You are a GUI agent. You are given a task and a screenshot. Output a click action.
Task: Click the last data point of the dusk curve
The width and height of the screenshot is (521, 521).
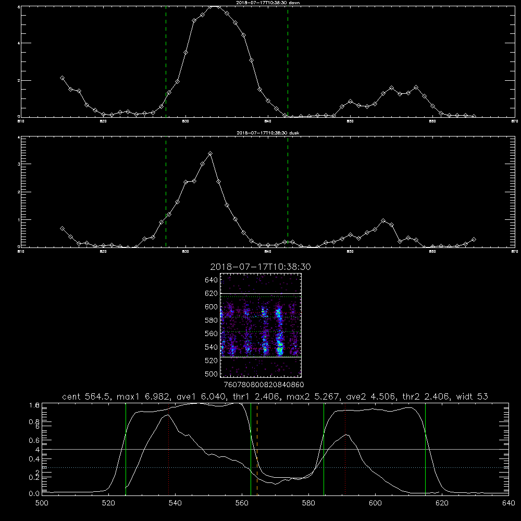(474, 239)
